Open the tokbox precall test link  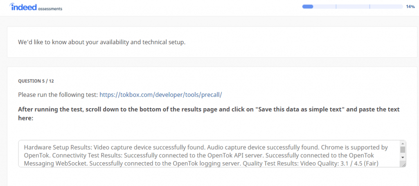click(x=160, y=95)
